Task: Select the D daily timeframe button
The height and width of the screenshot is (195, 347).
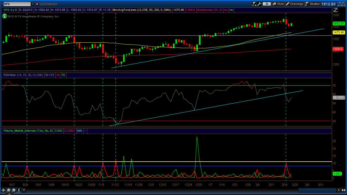Action: click(267, 4)
